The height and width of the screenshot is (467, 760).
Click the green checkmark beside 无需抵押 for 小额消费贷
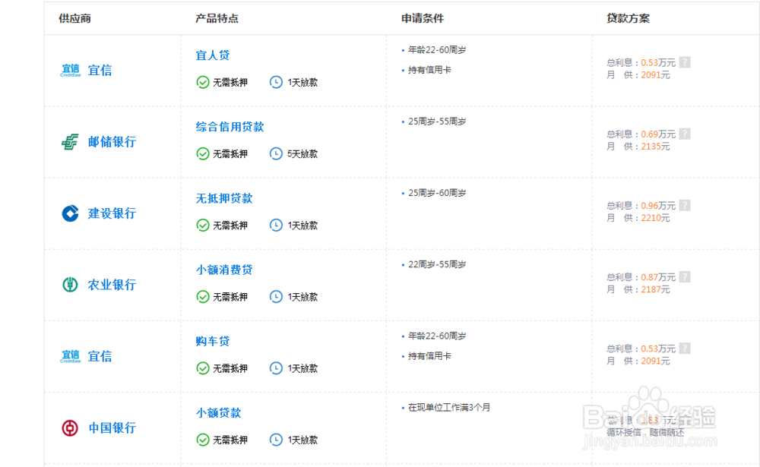pos(202,297)
